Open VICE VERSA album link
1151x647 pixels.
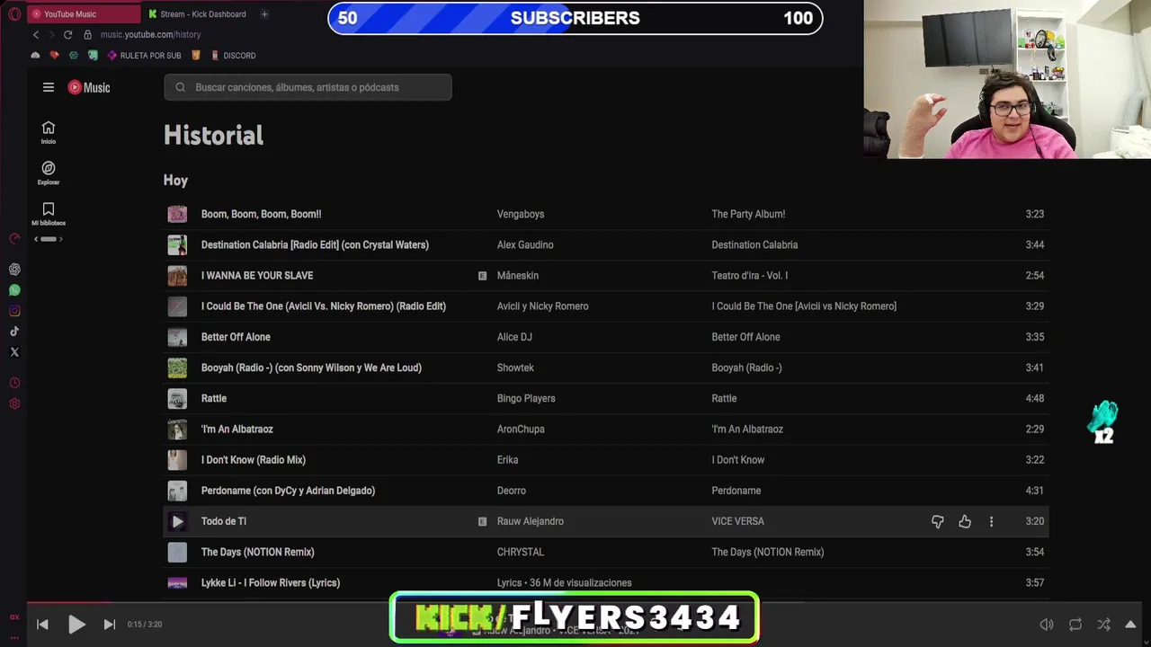(737, 521)
